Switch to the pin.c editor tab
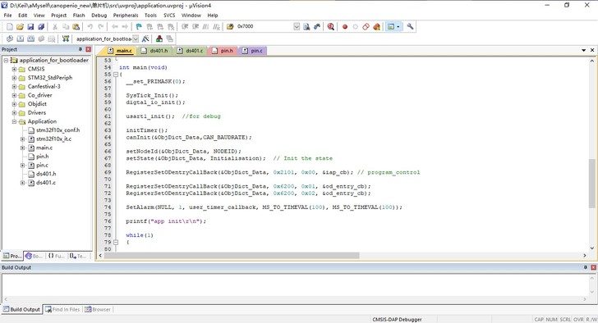 pos(252,51)
